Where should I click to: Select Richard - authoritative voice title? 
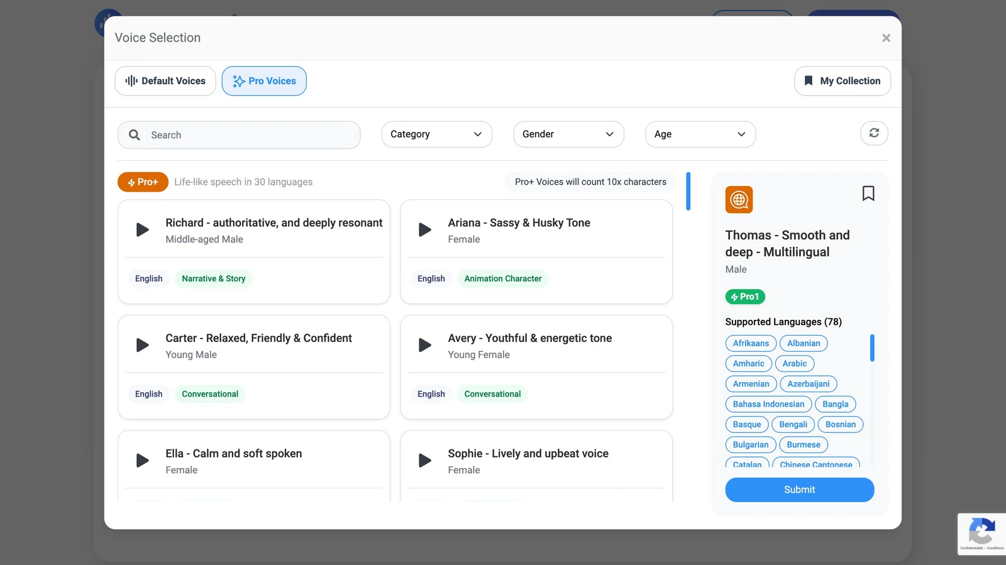pos(274,222)
